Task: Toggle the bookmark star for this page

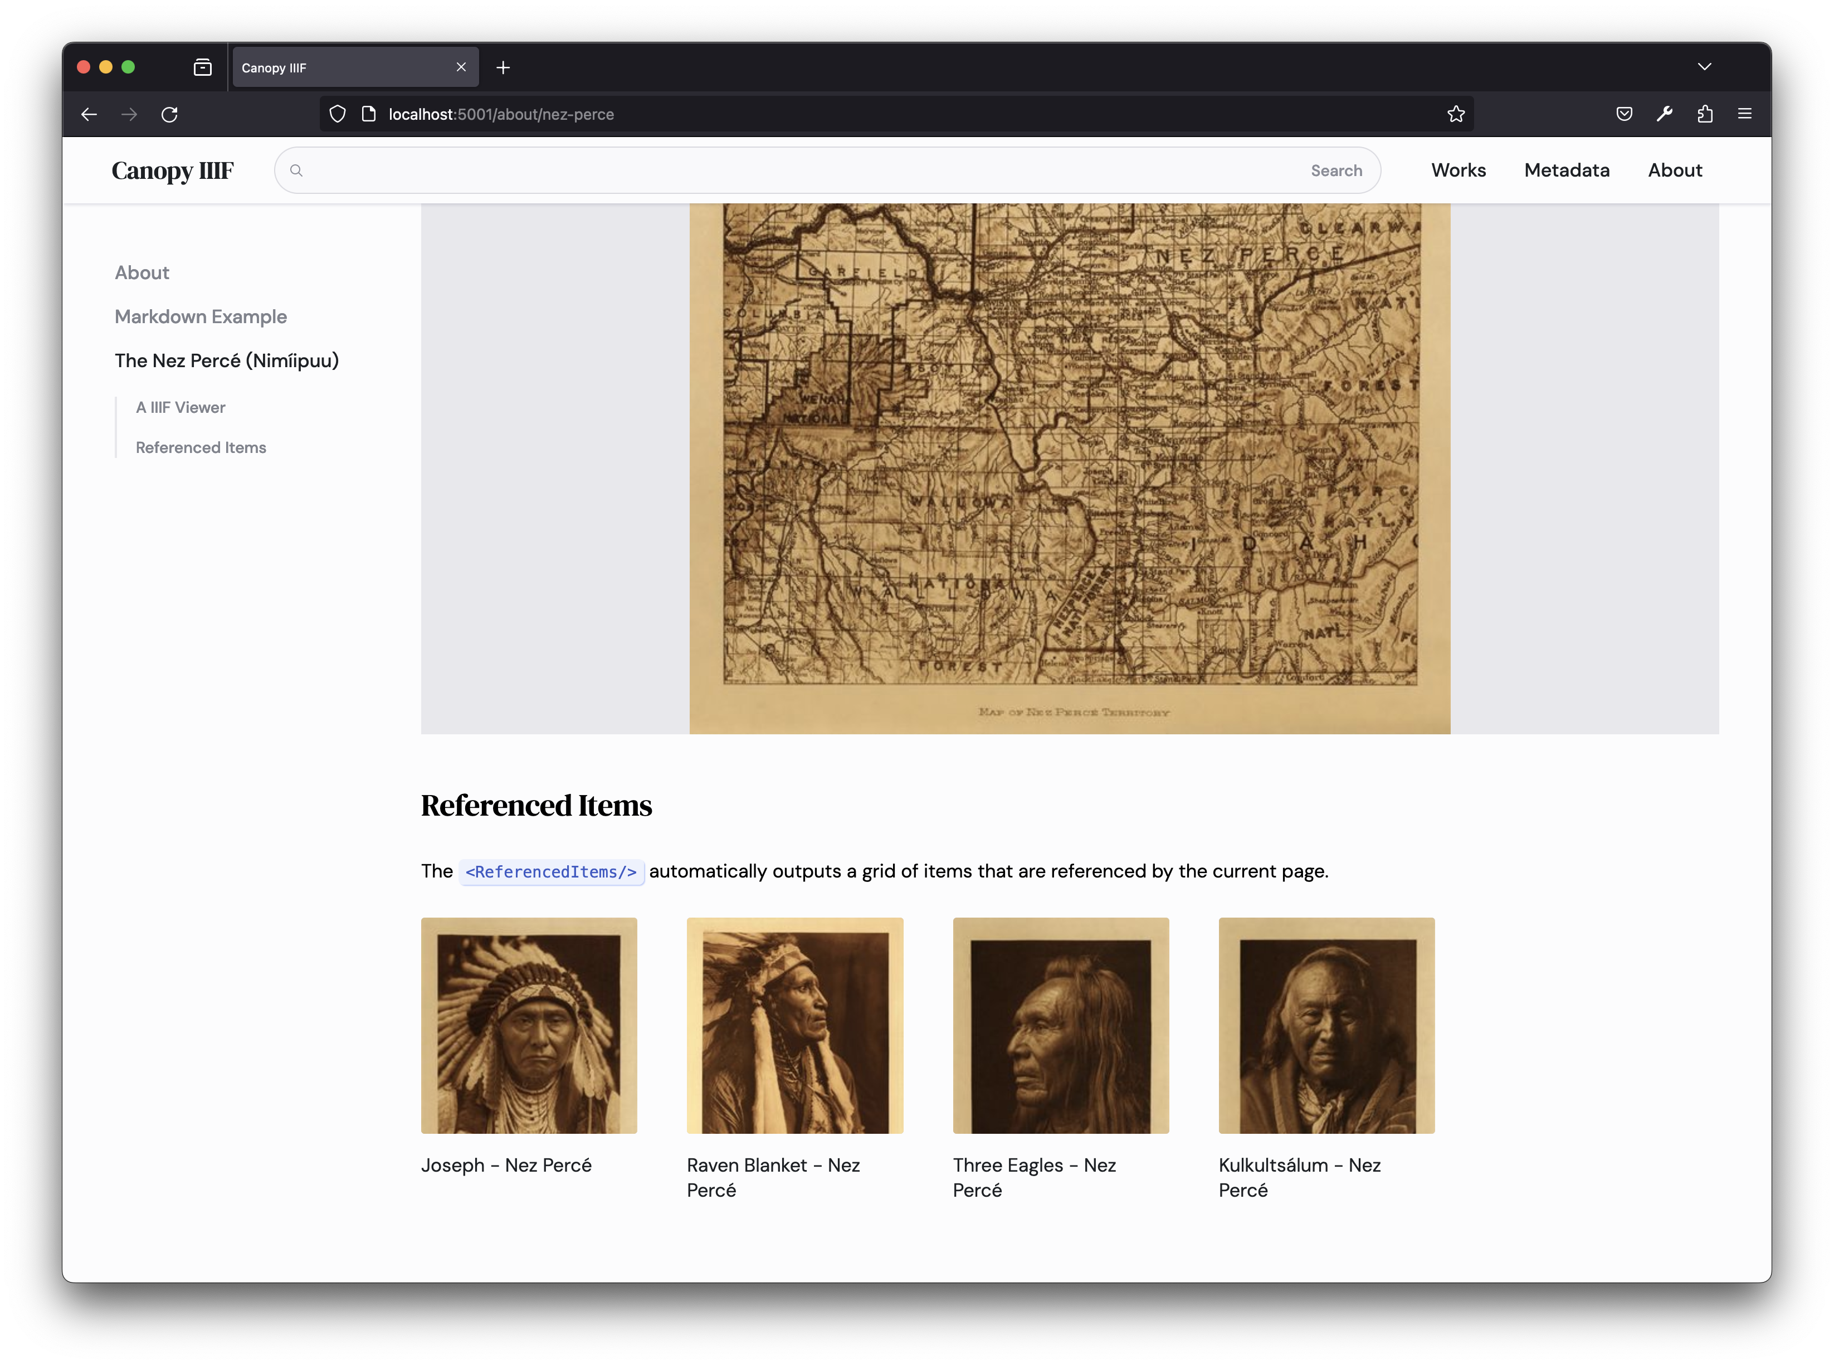Action: pos(1456,114)
